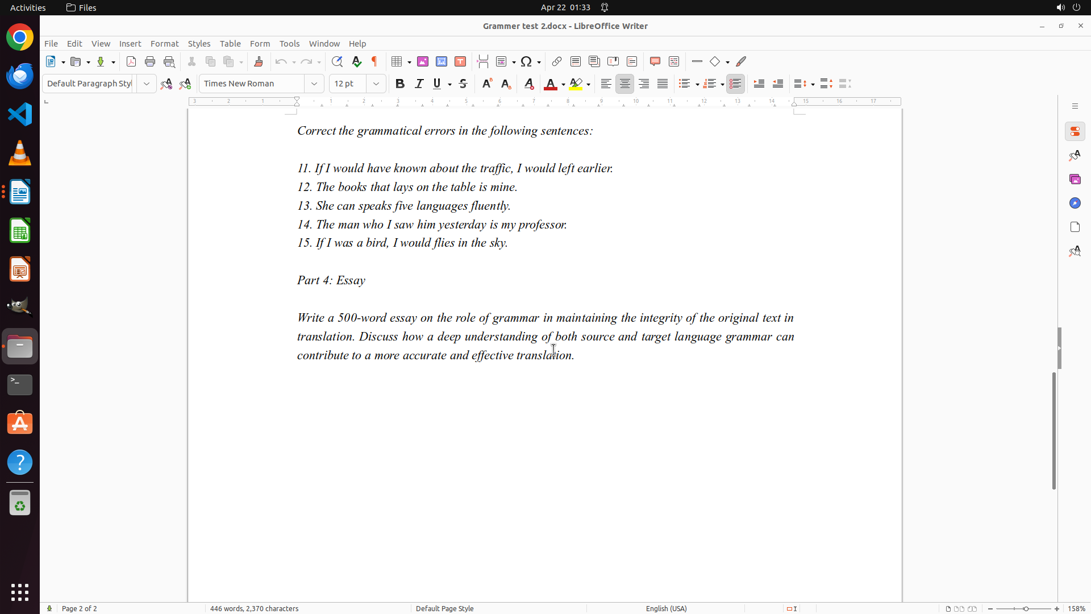Open the paragraph style dropdown
Screen dimensions: 1091x614
pos(147,84)
